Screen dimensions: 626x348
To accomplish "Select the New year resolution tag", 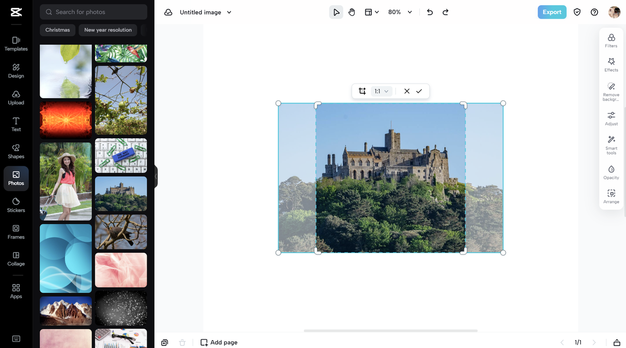I will [x=108, y=30].
